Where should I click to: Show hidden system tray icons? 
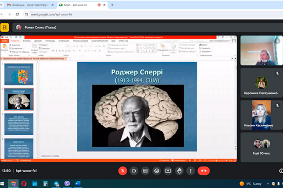[x=268, y=184]
